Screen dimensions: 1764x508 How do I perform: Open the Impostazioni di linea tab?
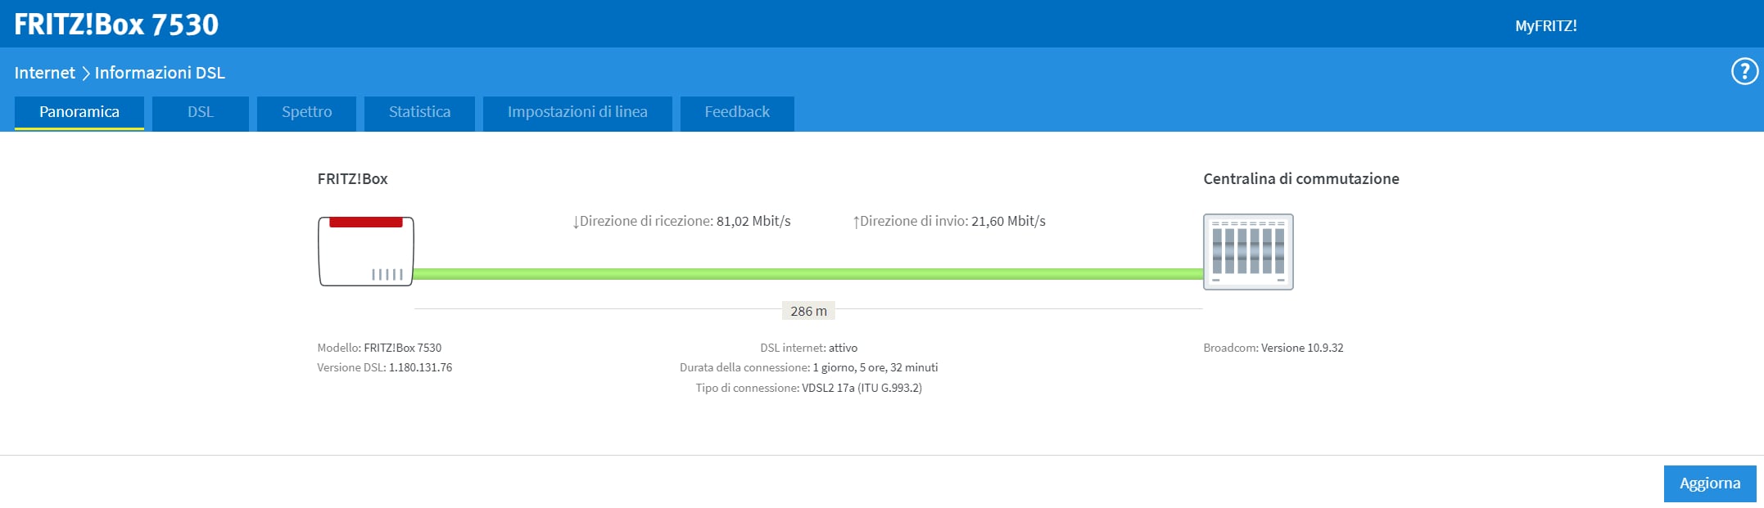coord(577,113)
